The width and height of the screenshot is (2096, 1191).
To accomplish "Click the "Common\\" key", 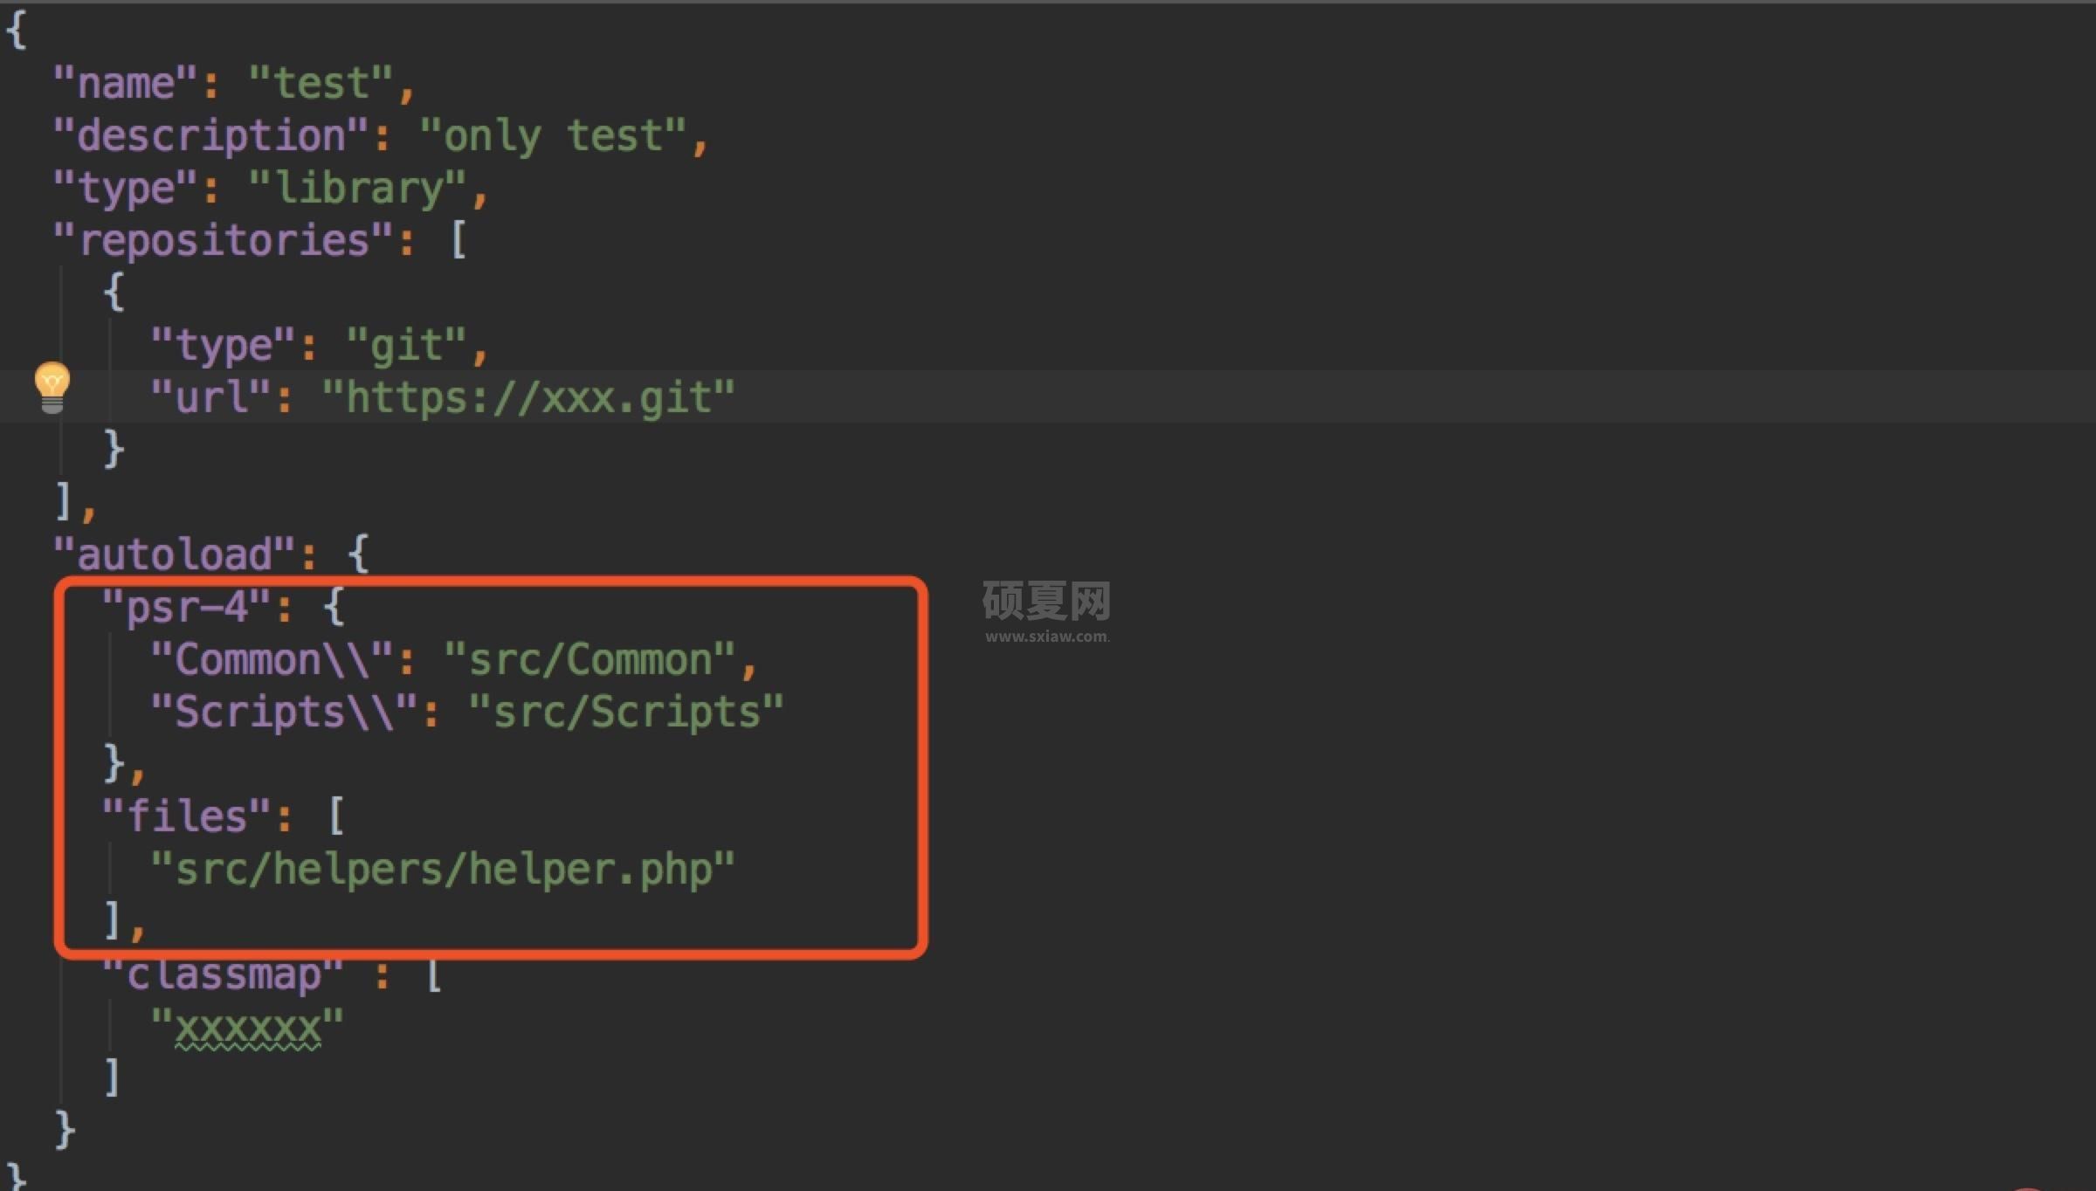I will point(272,659).
